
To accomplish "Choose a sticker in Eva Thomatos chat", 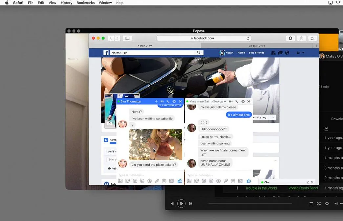I will [128, 181].
